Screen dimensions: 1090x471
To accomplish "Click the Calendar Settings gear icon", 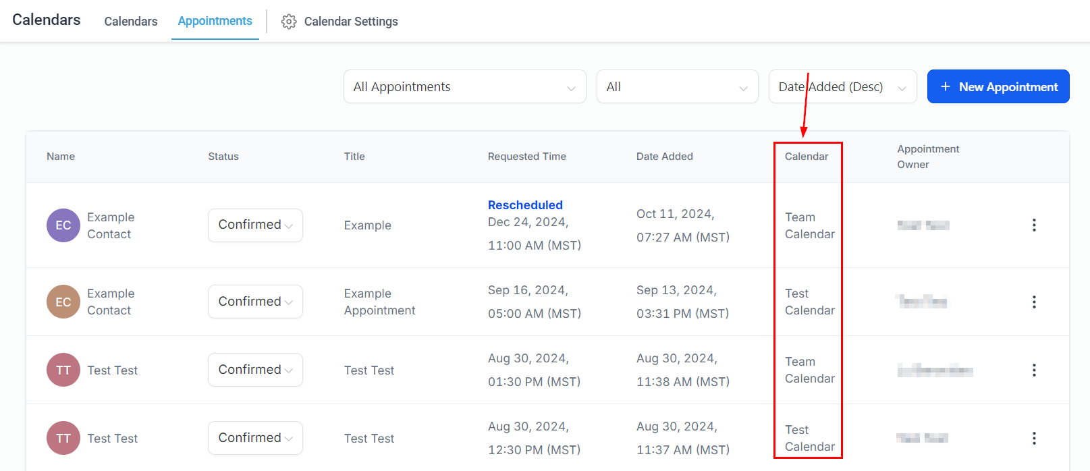I will click(x=289, y=22).
